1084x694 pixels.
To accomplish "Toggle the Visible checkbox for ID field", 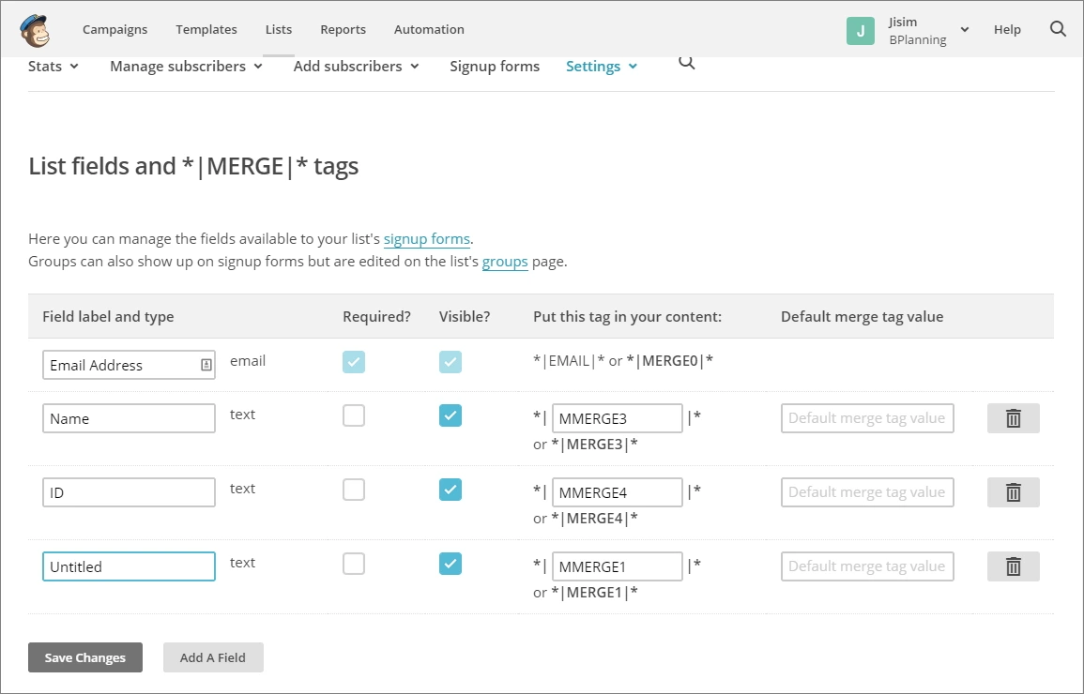I will (450, 490).
